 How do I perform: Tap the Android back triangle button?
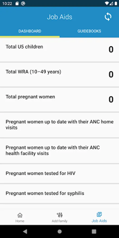(25, 231)
